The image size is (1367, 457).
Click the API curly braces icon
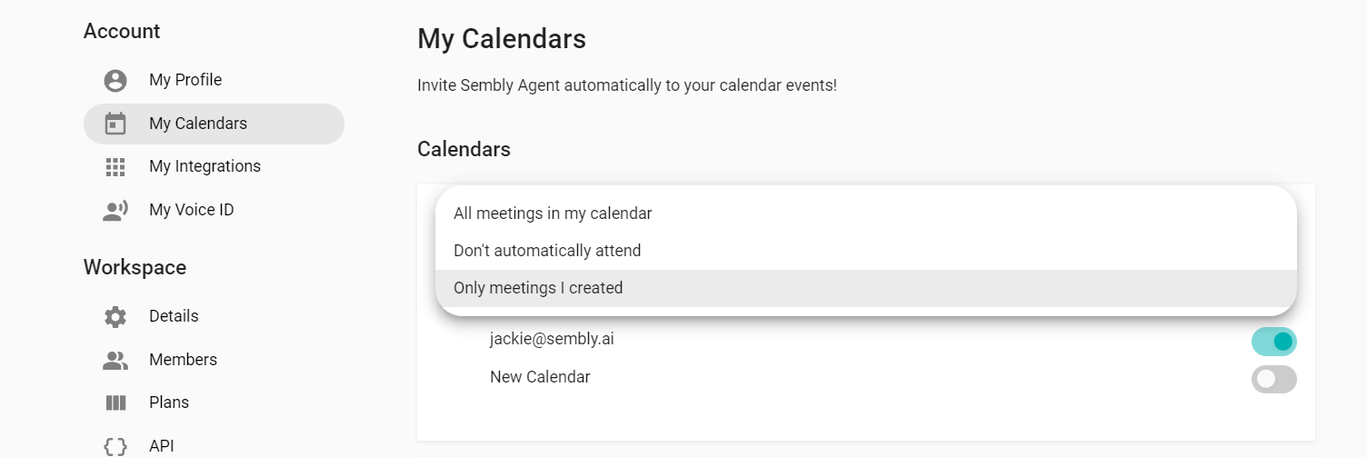(115, 446)
